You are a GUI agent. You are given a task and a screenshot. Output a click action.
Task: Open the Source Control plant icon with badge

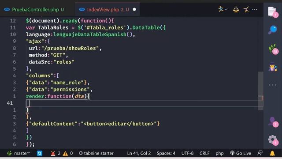click(273, 49)
